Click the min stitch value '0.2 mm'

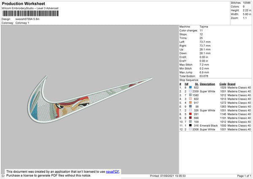tap(204, 68)
